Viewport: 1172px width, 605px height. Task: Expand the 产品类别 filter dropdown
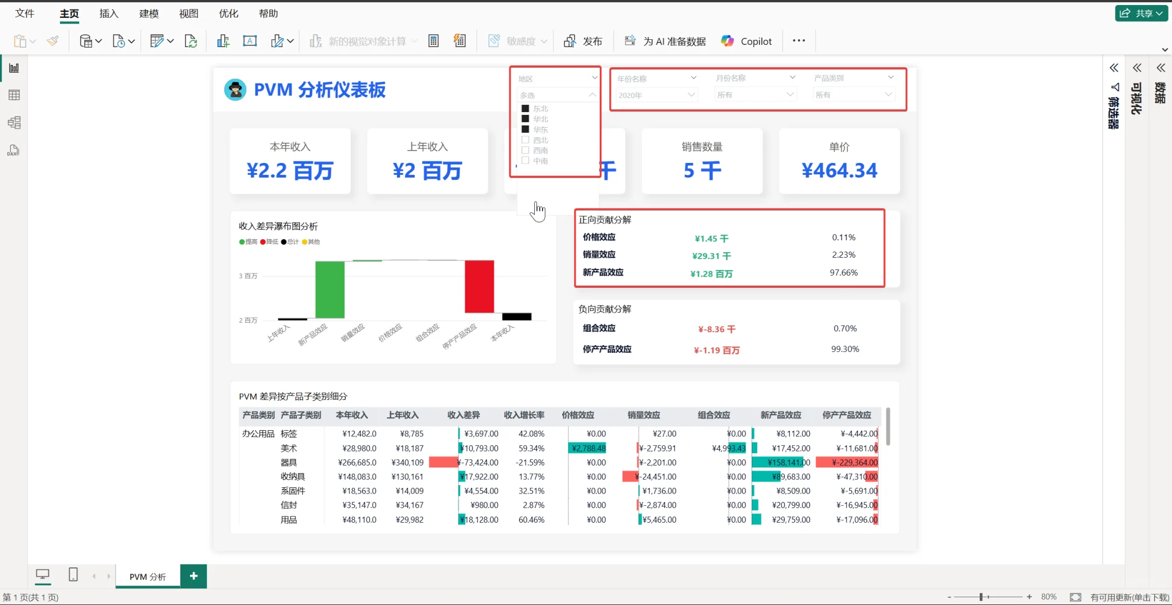891,77
